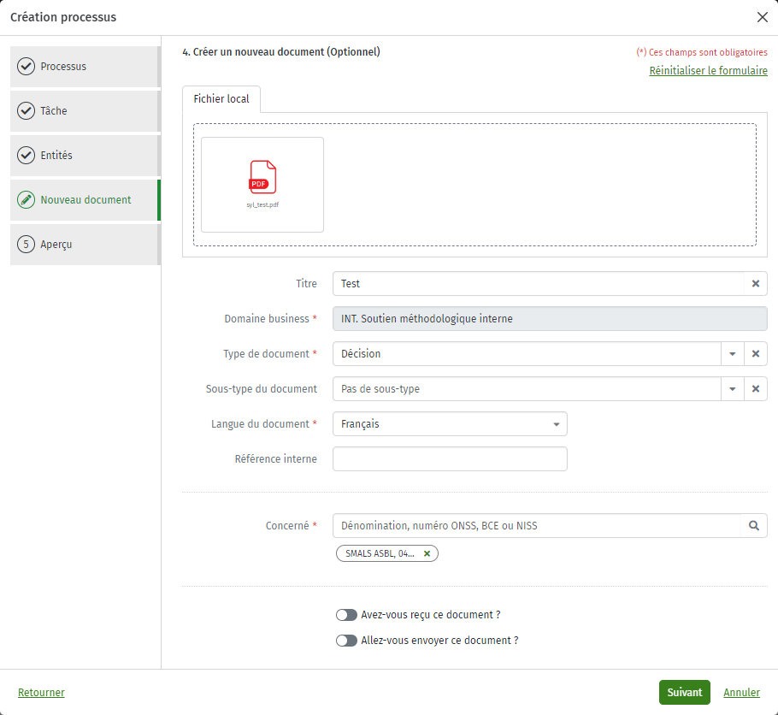Clear the Type de document selection
Viewport: 778px width, 715px height.
[x=755, y=353]
